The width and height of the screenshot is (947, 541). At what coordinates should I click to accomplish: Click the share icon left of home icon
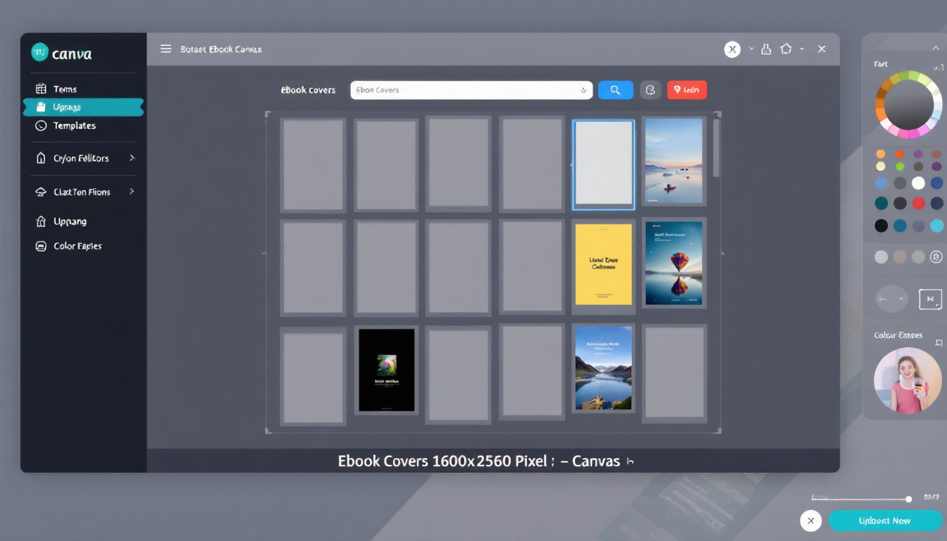click(x=767, y=49)
